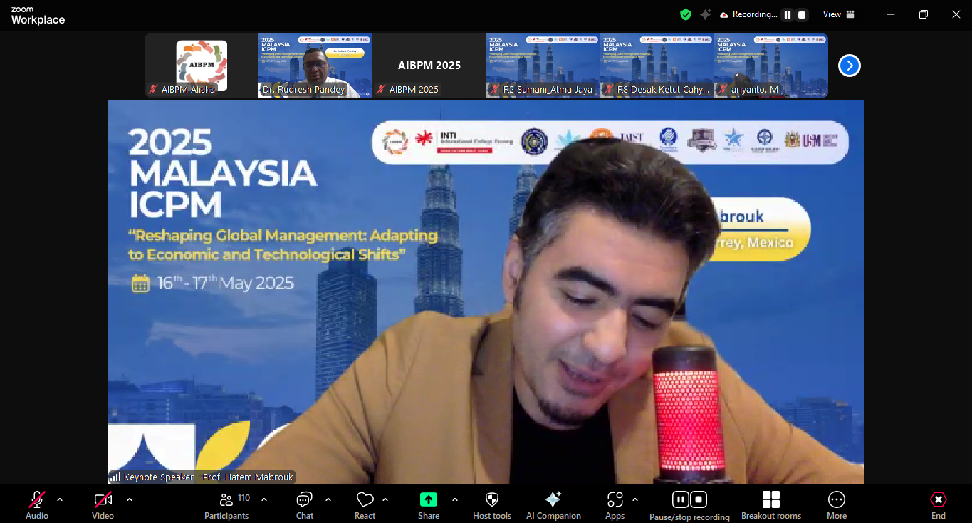972x523 pixels.
Task: Expand the Participants options arrow
Action: click(264, 499)
